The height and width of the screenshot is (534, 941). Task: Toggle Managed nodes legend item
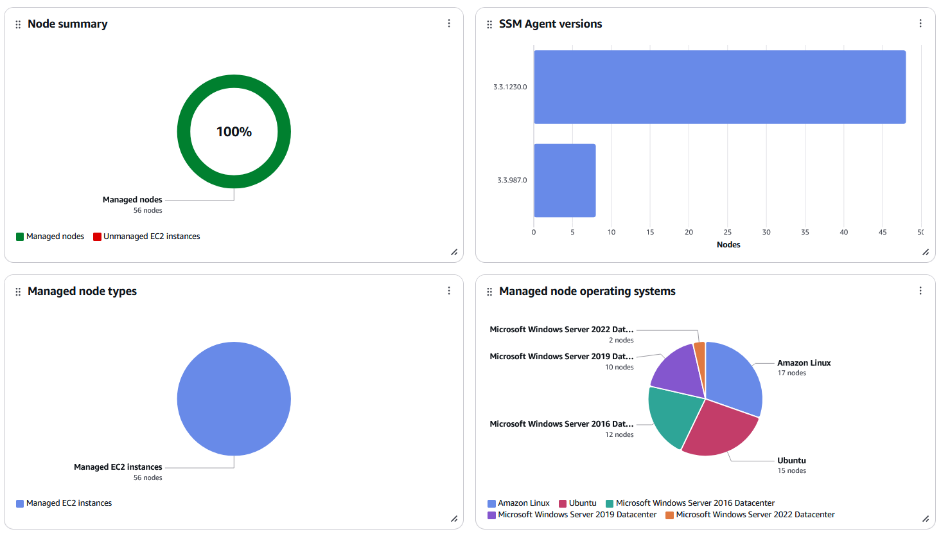pyautogui.click(x=50, y=236)
